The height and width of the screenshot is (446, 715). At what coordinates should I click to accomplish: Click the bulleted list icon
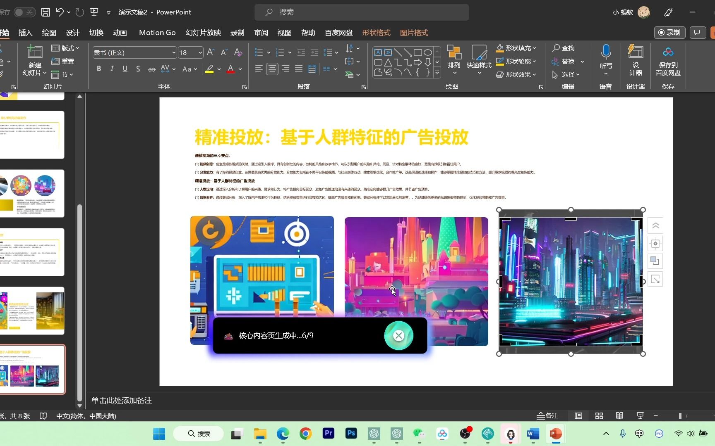click(259, 52)
